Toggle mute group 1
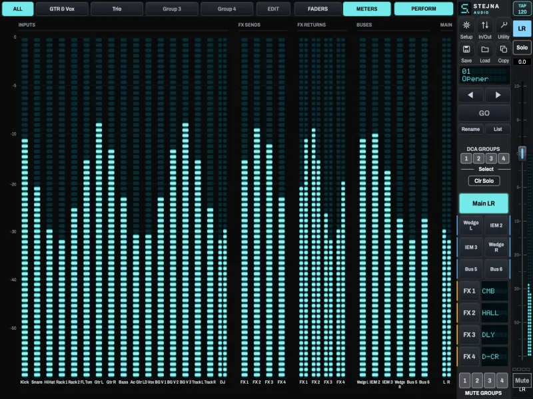 tap(464, 380)
